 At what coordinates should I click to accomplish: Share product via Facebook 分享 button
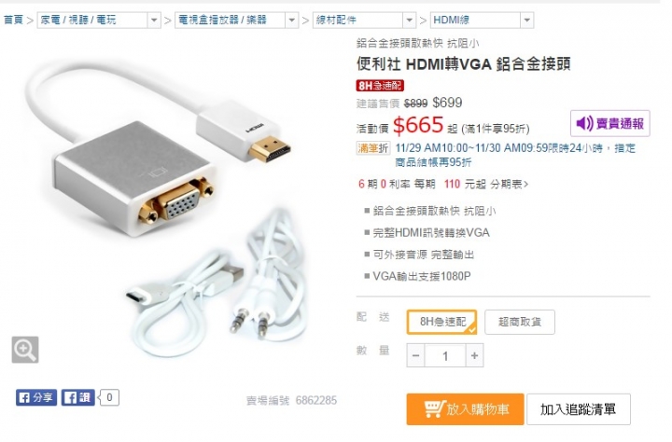[x=36, y=397]
